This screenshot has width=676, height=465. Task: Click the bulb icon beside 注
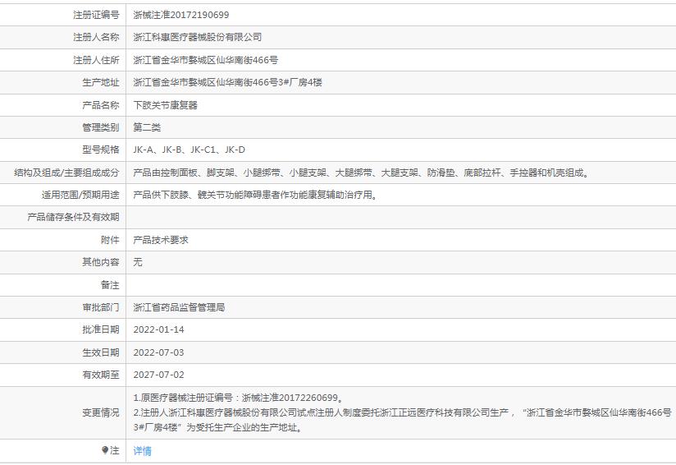point(105,450)
